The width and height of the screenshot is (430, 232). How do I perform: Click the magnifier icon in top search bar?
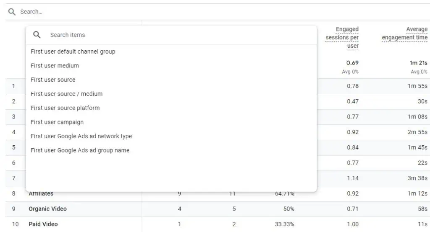pyautogui.click(x=12, y=12)
